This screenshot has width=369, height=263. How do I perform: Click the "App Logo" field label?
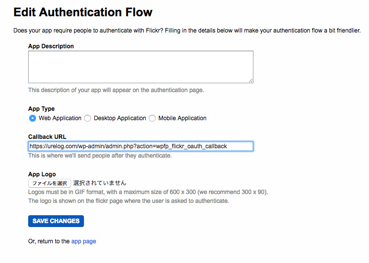coord(42,174)
